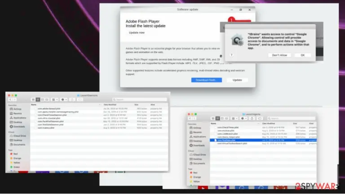Click the Share icon in the LaunchAgents toolbar
Image resolution: width=345 pixels, height=194 pixels.
(252, 119)
